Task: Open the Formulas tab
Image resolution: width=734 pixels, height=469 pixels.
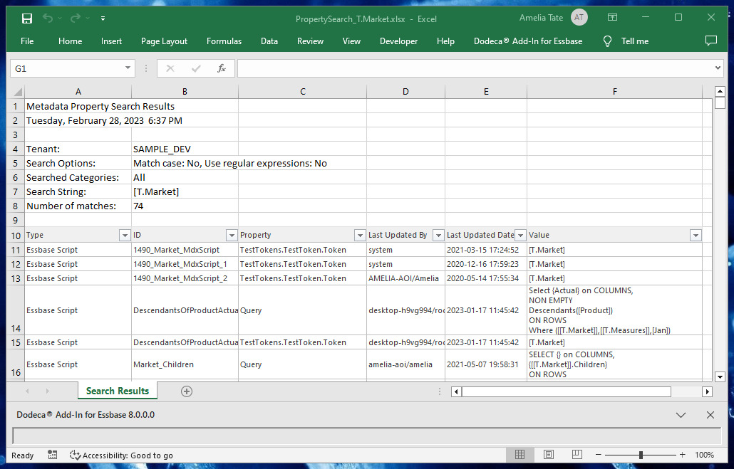Action: coord(224,41)
